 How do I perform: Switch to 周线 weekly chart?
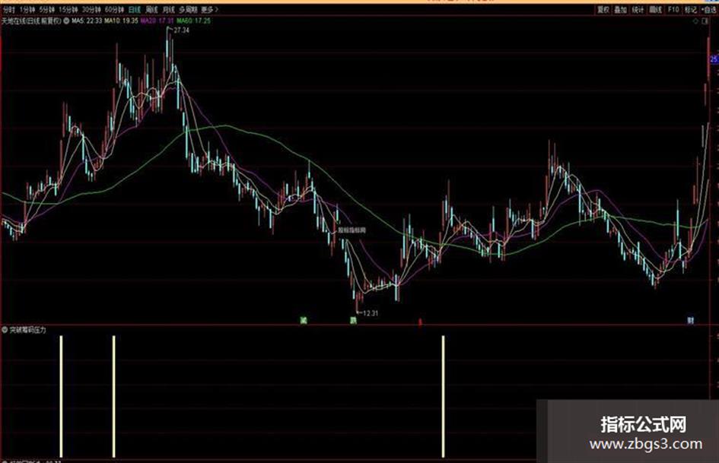(x=151, y=10)
